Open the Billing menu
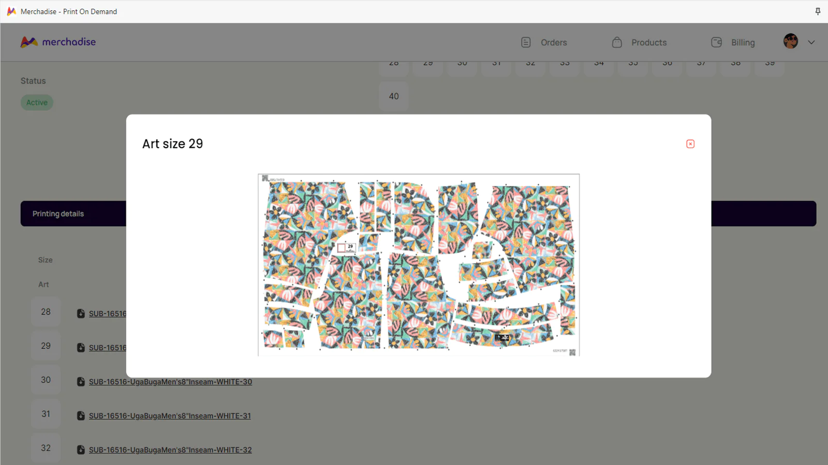Image resolution: width=828 pixels, height=465 pixels. (743, 42)
